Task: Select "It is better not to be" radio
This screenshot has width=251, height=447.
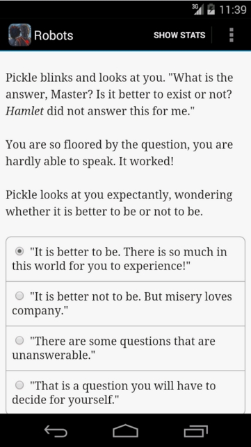Action: pos(19,296)
